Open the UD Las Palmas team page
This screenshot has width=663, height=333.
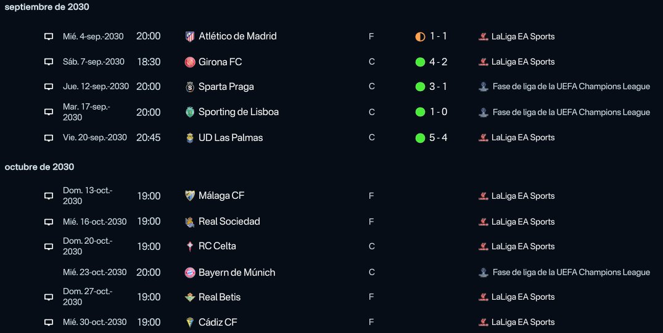coord(231,138)
